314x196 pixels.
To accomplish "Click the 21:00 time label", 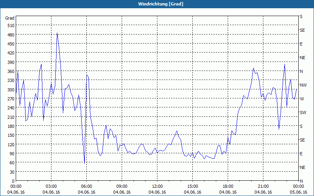I will point(263,187).
